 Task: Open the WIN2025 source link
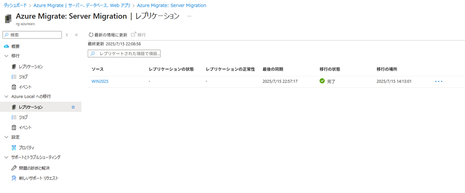point(100,82)
